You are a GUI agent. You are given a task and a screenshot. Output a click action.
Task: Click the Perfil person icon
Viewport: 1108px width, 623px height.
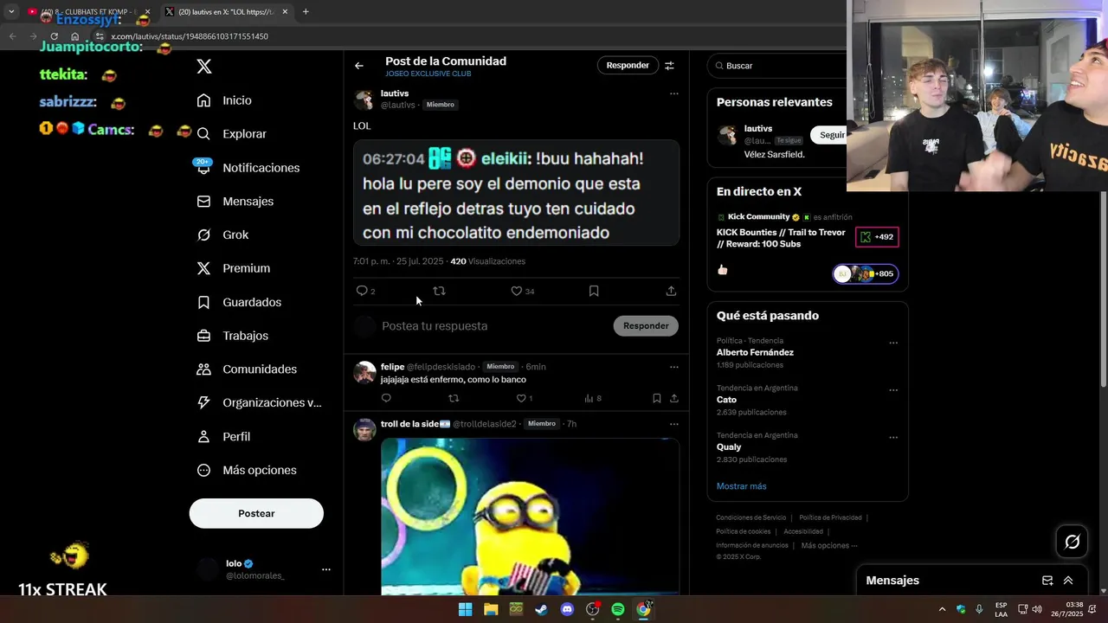click(204, 437)
